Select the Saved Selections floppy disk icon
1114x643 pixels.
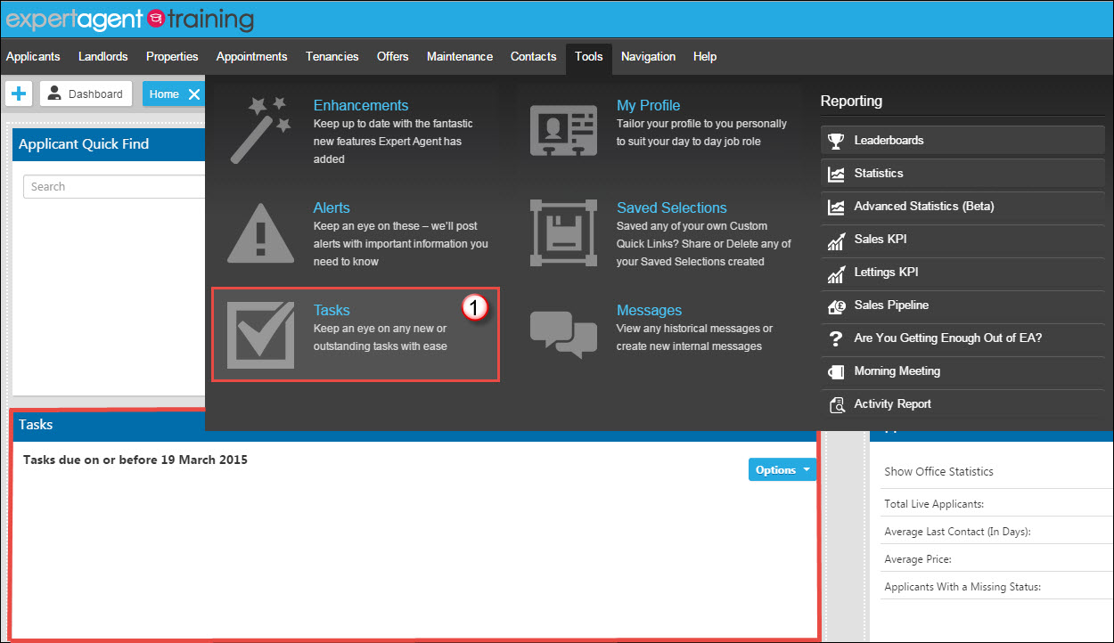(x=563, y=232)
